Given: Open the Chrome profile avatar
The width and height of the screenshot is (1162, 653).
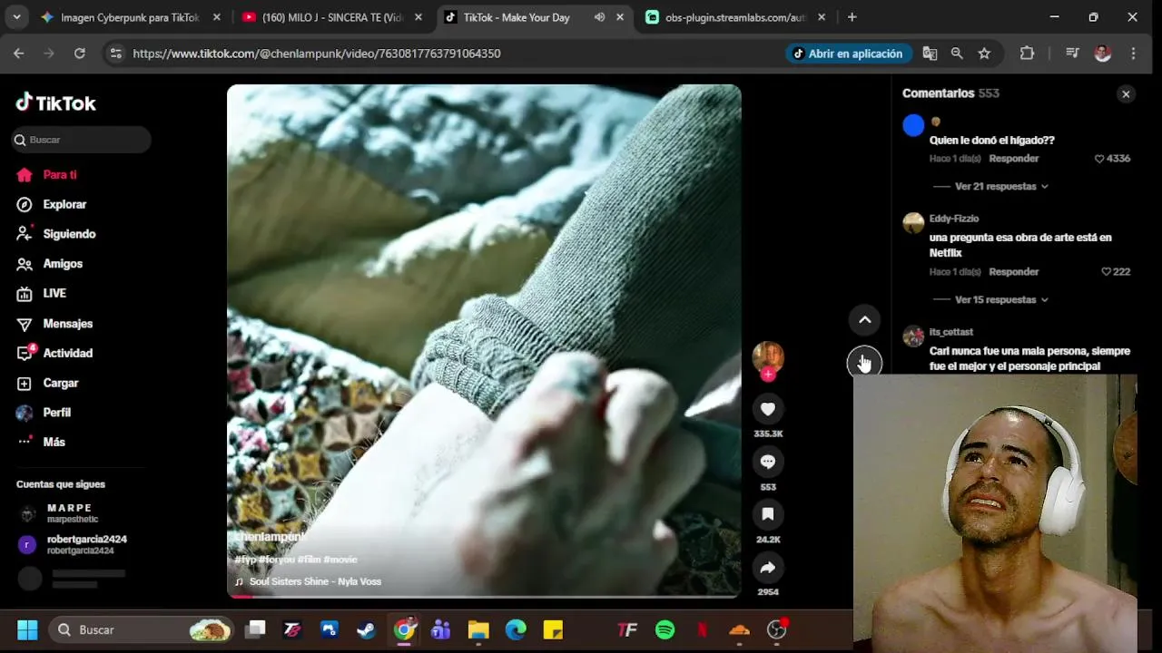Looking at the screenshot, I should 1103,54.
